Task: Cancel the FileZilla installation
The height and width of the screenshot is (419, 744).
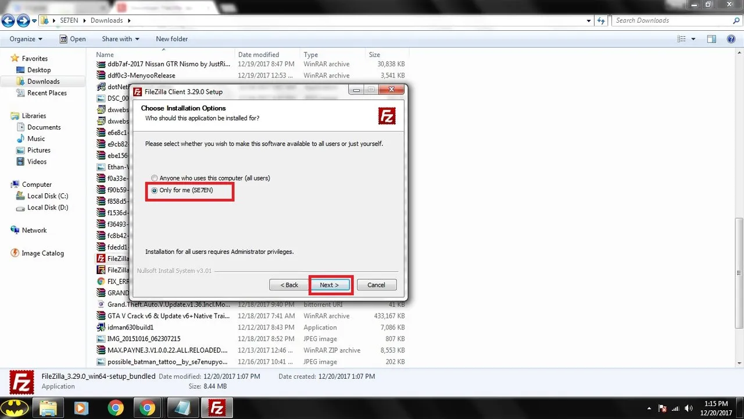Action: pos(376,285)
